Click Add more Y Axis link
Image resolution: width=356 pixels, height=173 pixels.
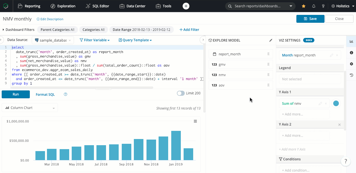coord(292,149)
